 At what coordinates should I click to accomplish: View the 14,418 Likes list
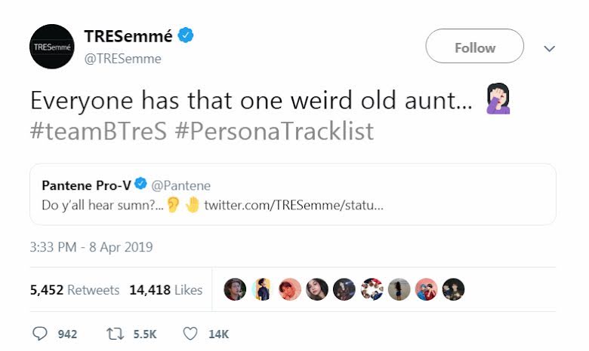pyautogui.click(x=166, y=290)
